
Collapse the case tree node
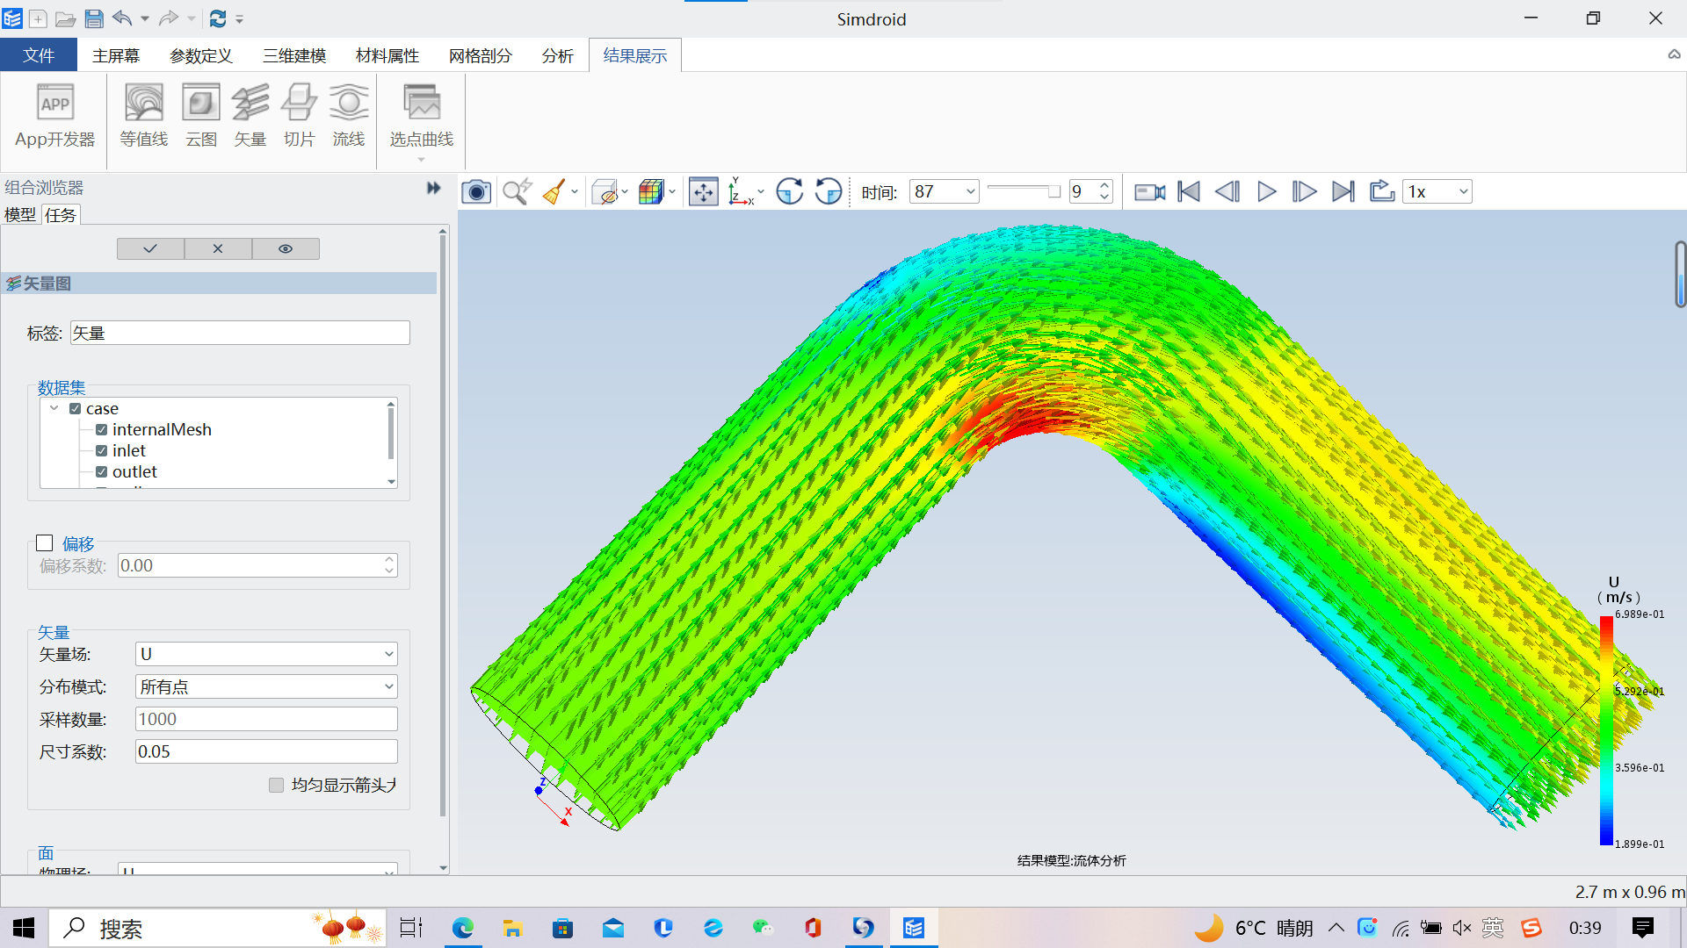pos(54,408)
